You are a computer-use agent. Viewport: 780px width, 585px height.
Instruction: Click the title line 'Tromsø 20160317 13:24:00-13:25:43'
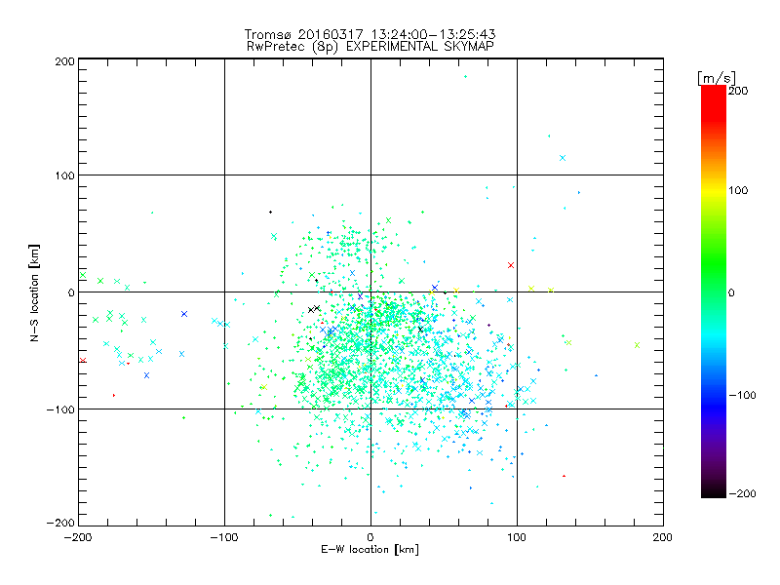point(370,34)
